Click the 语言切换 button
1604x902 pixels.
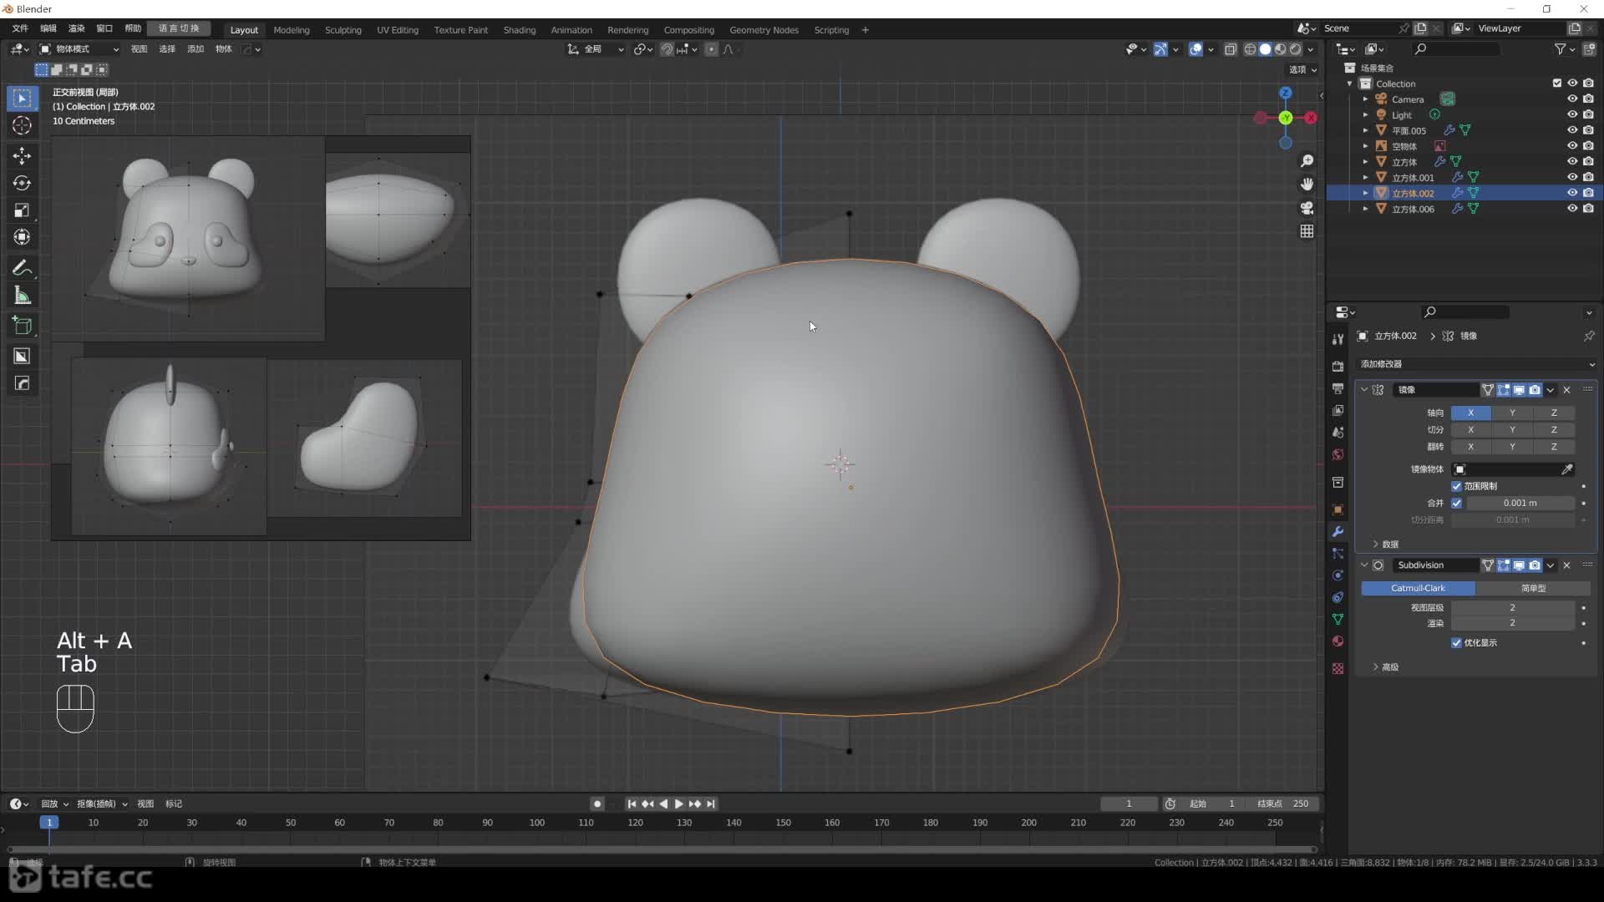click(x=179, y=28)
